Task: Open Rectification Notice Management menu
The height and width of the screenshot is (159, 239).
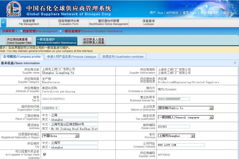Action: [109, 22]
